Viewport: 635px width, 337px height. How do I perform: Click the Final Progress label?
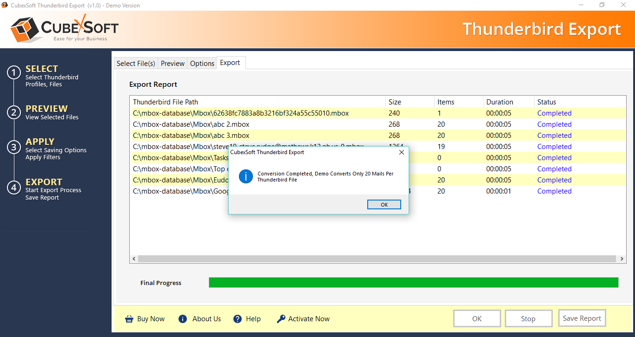coord(161,283)
